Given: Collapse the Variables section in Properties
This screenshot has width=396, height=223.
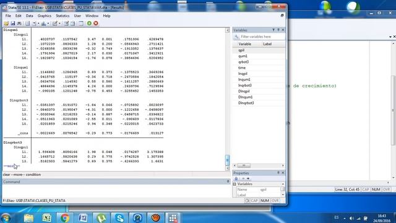Looking at the screenshot, I should 235,184.
